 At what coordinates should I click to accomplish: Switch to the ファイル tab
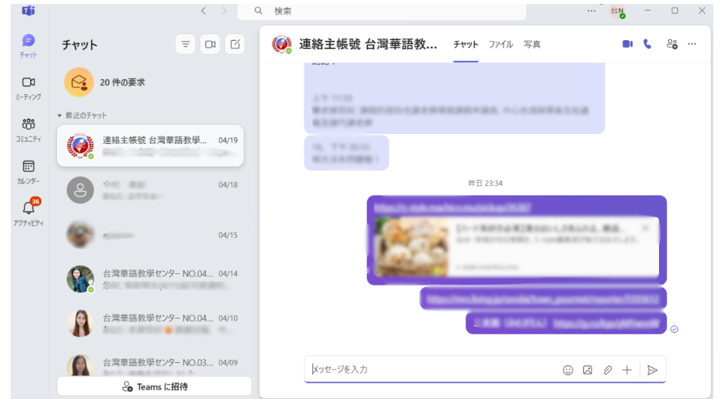pyautogui.click(x=500, y=45)
